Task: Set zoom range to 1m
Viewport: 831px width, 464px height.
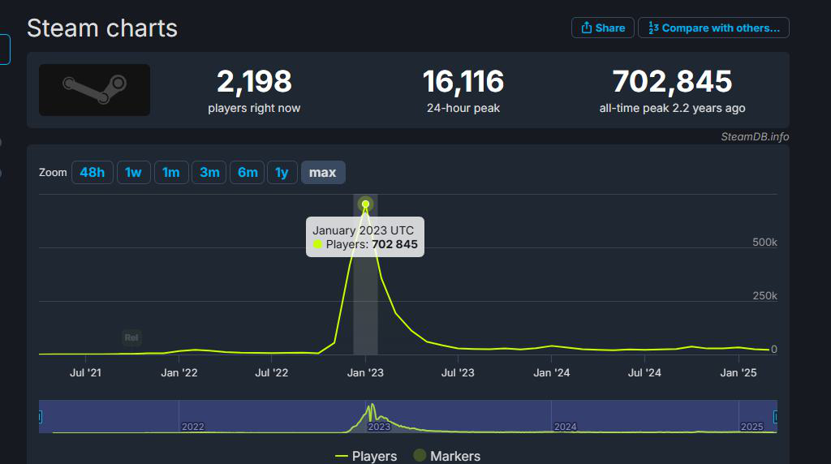Action: click(171, 172)
